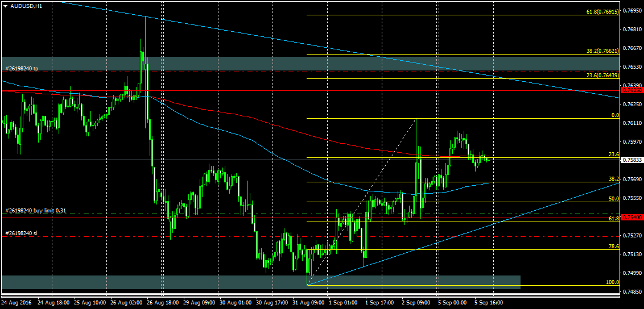
Task: Click 0.75970 on the price scale
Action: [x=631, y=142]
